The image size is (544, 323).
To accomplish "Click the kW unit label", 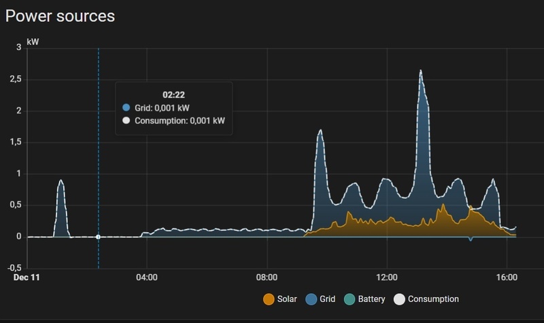I will (33, 42).
